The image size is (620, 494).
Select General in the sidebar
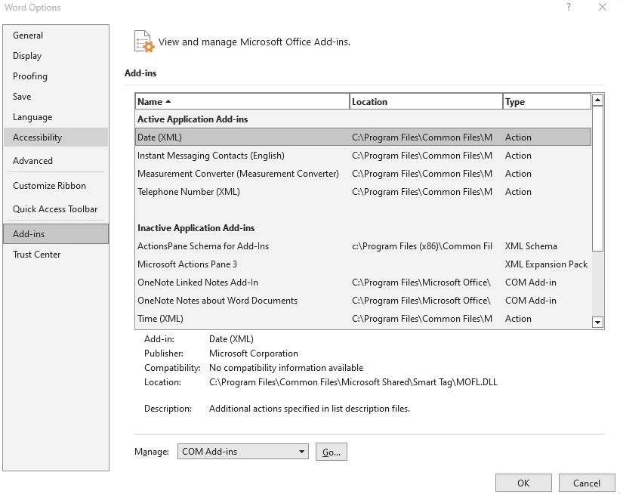pos(28,36)
